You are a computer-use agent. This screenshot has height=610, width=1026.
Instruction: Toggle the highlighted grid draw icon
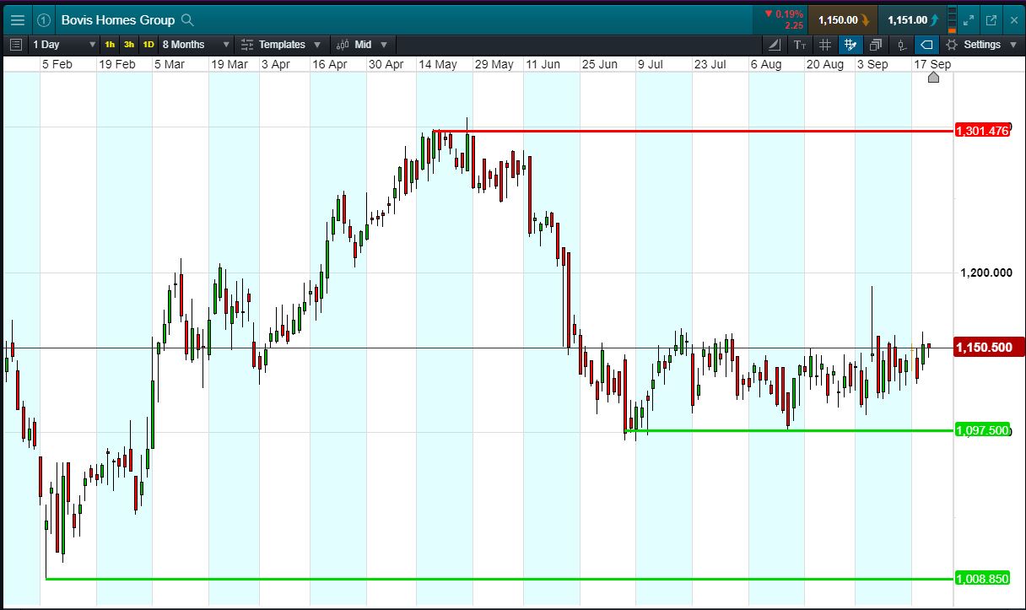[x=850, y=45]
